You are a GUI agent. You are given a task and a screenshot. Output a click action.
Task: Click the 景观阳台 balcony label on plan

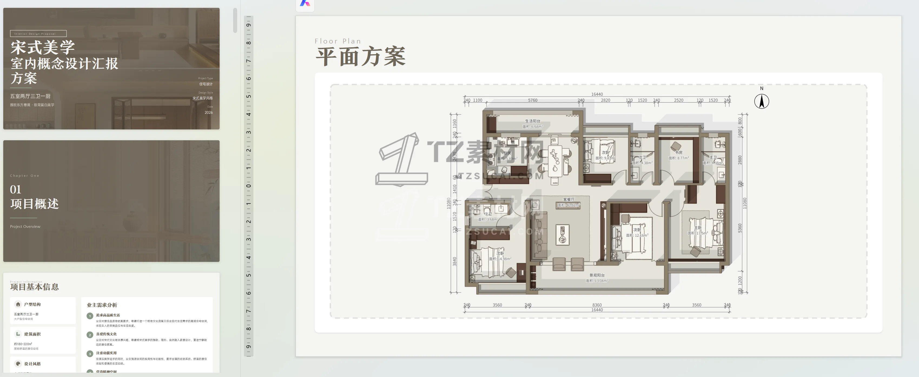(597, 275)
